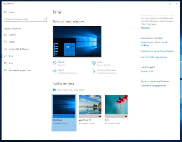This screenshot has width=182, height=142.
Task: Click the Cursore del mouse pointer icon
Action: click(x=94, y=71)
